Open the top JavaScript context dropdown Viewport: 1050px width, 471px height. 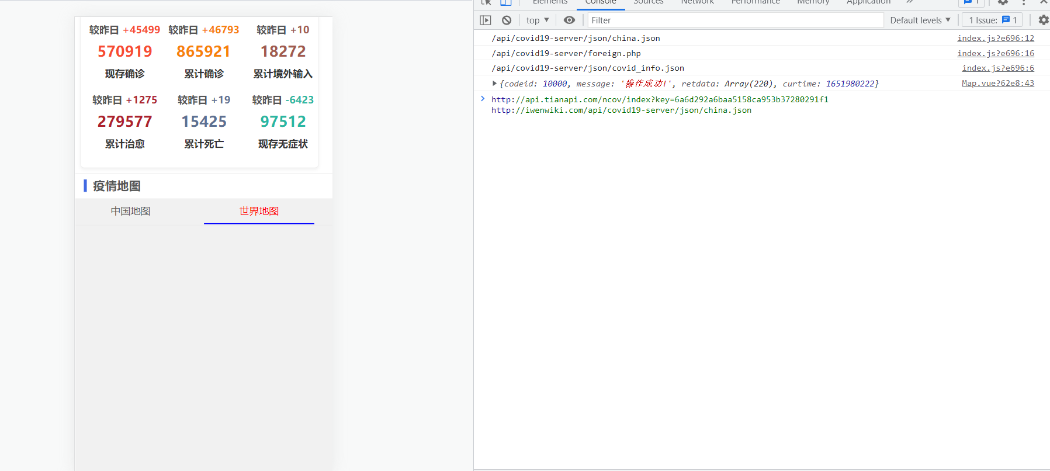click(538, 20)
